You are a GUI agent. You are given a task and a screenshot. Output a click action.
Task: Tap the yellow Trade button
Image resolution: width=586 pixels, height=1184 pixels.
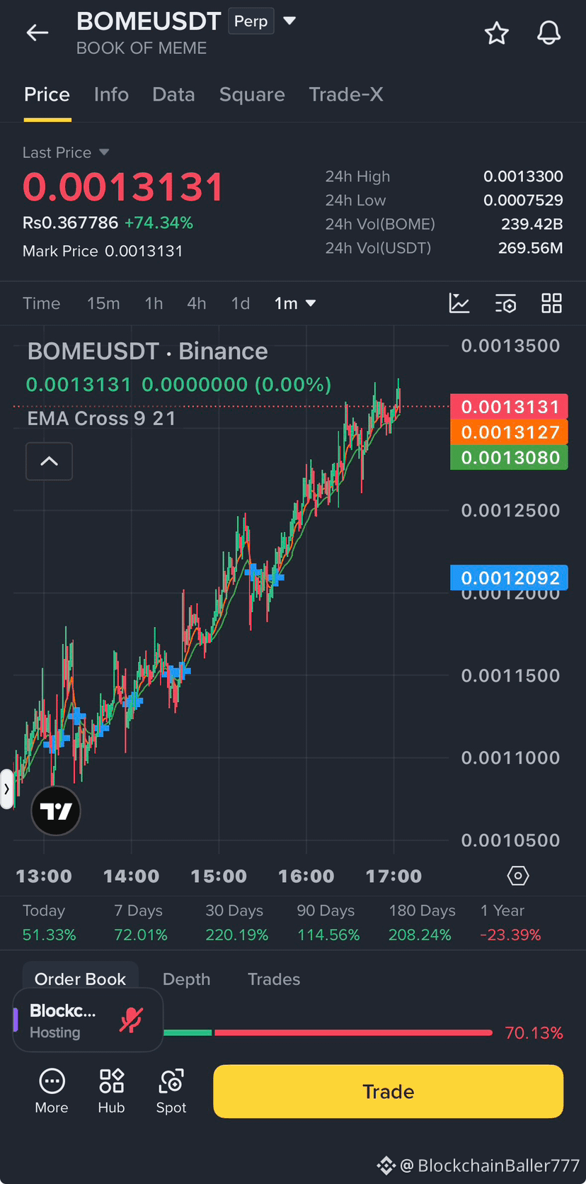click(388, 1091)
